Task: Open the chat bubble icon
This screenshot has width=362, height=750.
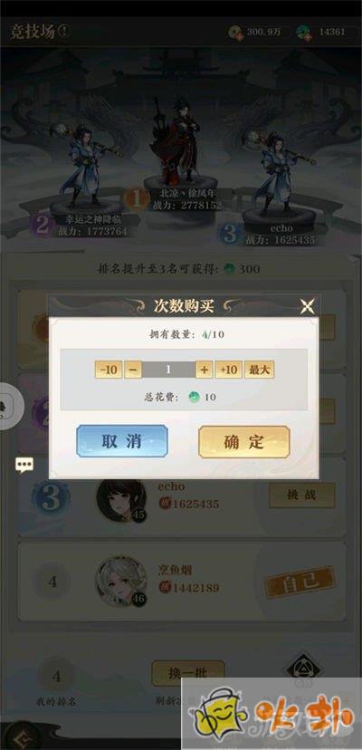Action: click(24, 465)
